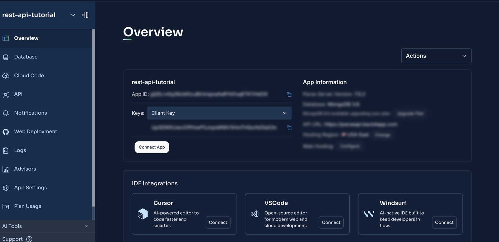Click the rest-api-tutorial card title

pos(153,82)
